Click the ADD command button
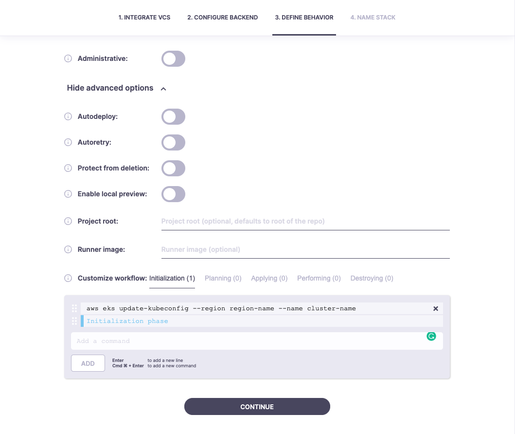This screenshot has height=434, width=515. [x=88, y=363]
